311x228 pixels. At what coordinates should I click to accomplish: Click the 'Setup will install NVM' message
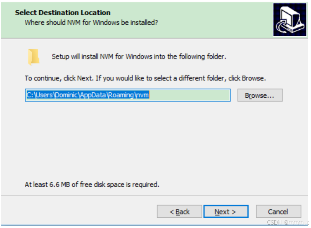pos(139,56)
